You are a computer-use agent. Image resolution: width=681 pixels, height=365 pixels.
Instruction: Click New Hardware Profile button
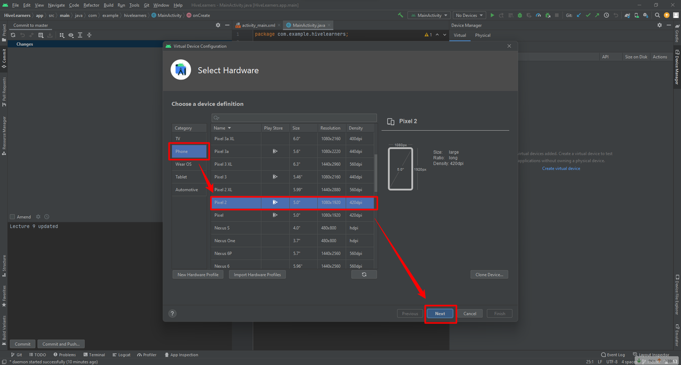(x=198, y=275)
